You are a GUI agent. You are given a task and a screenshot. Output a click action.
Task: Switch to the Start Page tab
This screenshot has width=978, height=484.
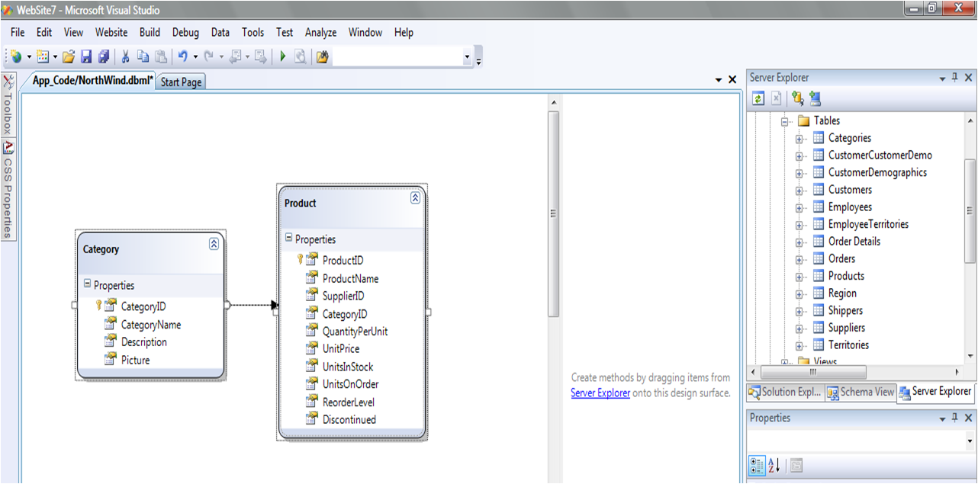coord(182,82)
